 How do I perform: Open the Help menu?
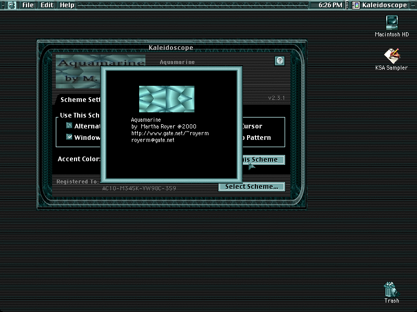click(x=67, y=5)
